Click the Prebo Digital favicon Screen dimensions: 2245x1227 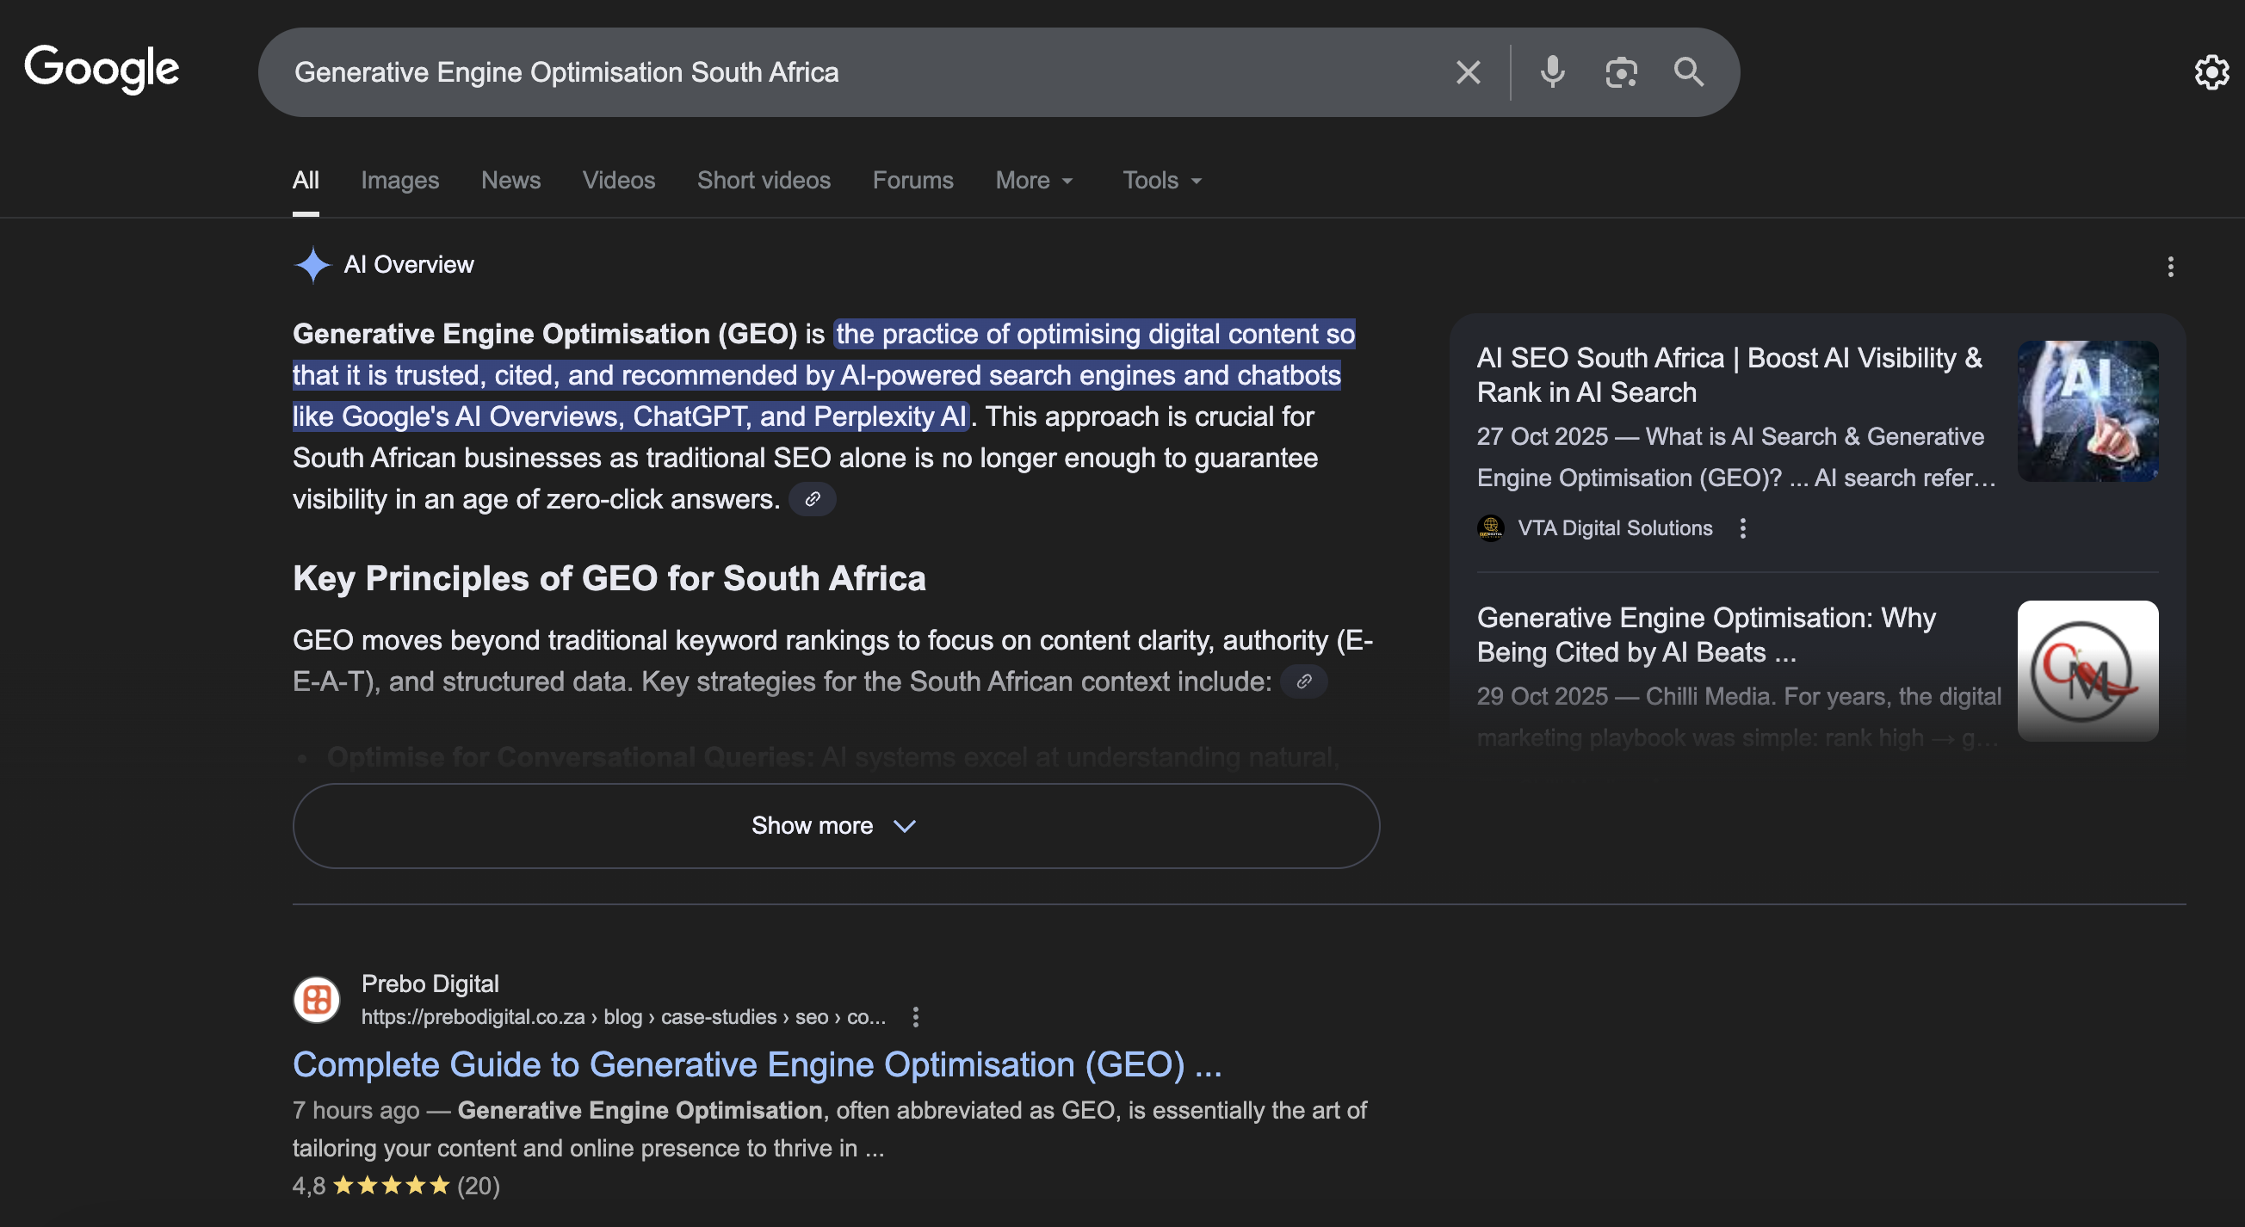pyautogui.click(x=317, y=999)
